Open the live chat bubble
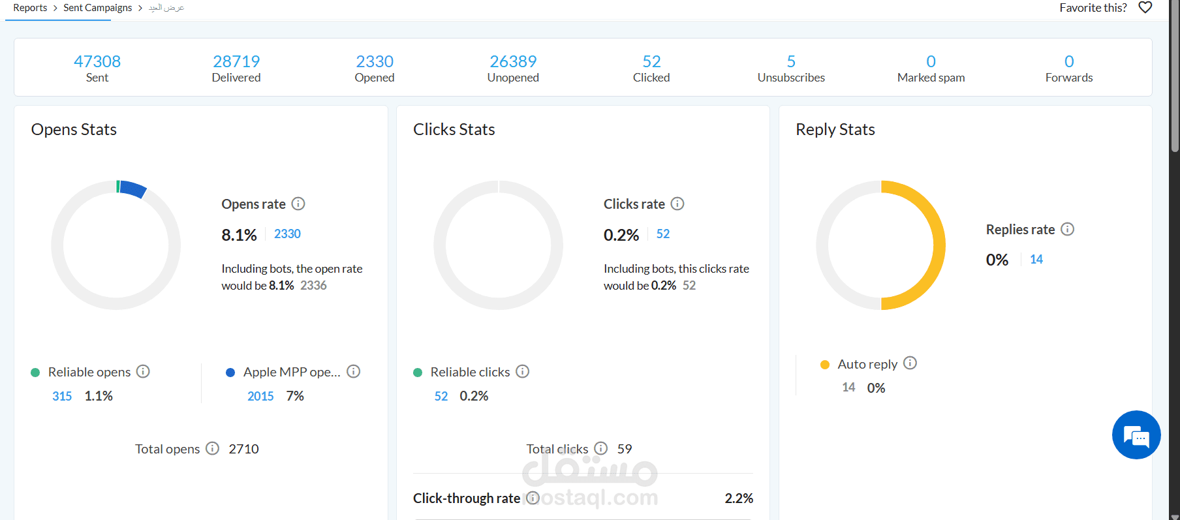The width and height of the screenshot is (1180, 520). [x=1136, y=435]
